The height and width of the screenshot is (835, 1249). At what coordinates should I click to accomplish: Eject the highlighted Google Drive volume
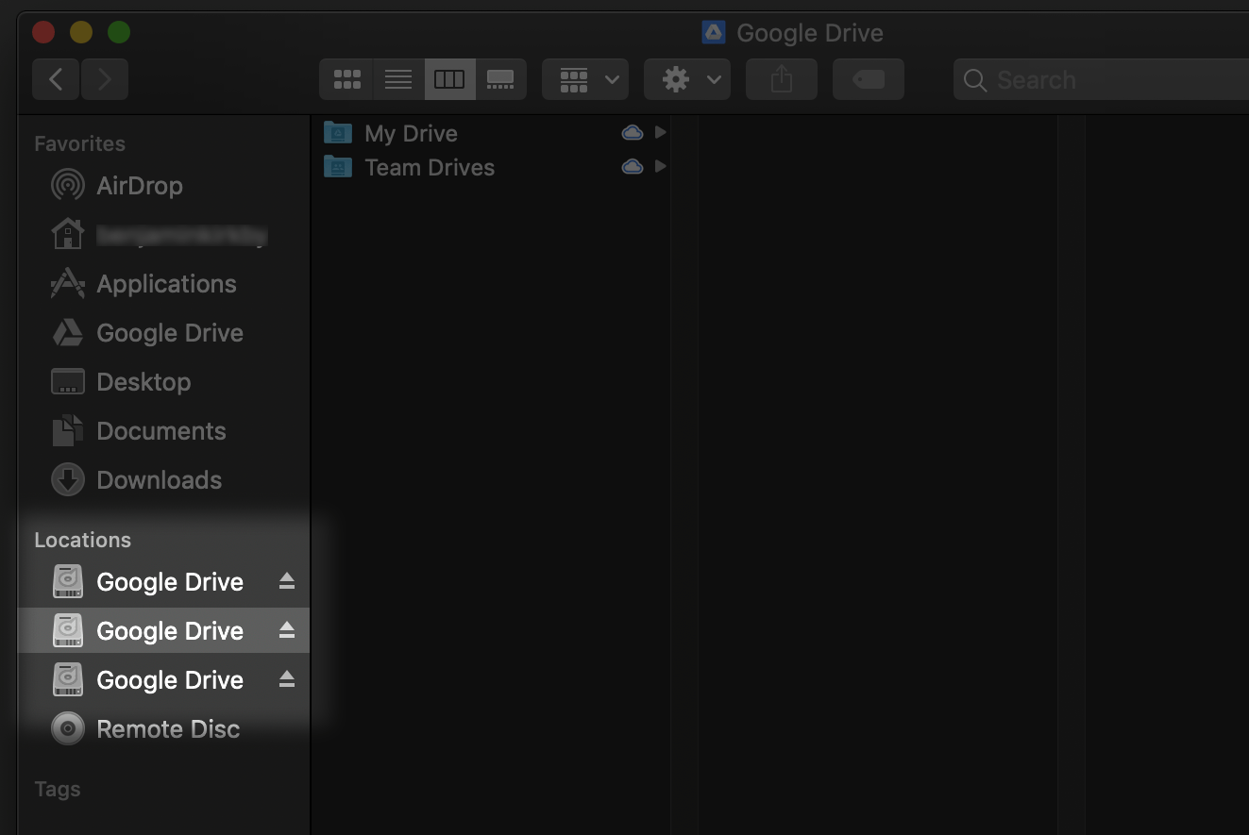tap(287, 631)
